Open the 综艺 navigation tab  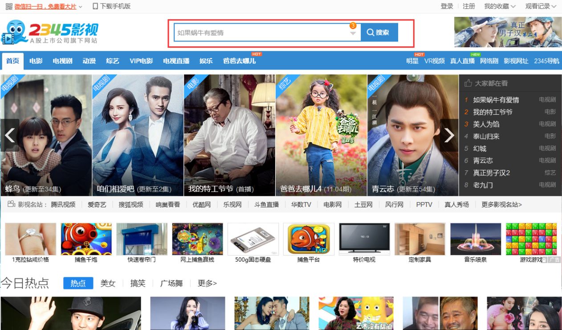click(x=113, y=61)
